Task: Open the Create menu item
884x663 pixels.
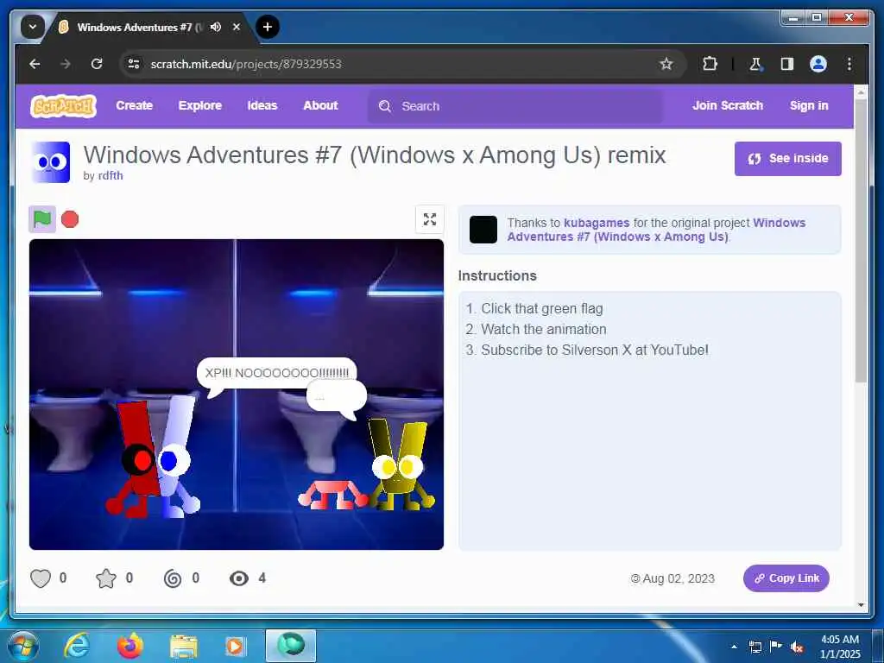Action: pos(134,105)
